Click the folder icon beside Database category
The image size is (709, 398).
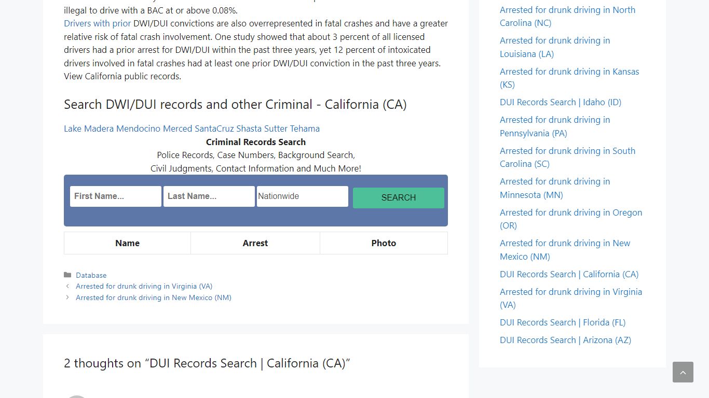(67, 275)
